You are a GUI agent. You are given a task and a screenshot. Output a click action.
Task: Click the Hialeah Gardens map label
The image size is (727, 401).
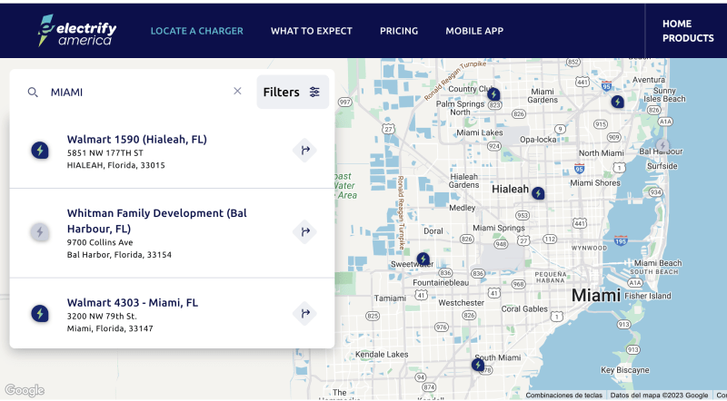(x=463, y=181)
